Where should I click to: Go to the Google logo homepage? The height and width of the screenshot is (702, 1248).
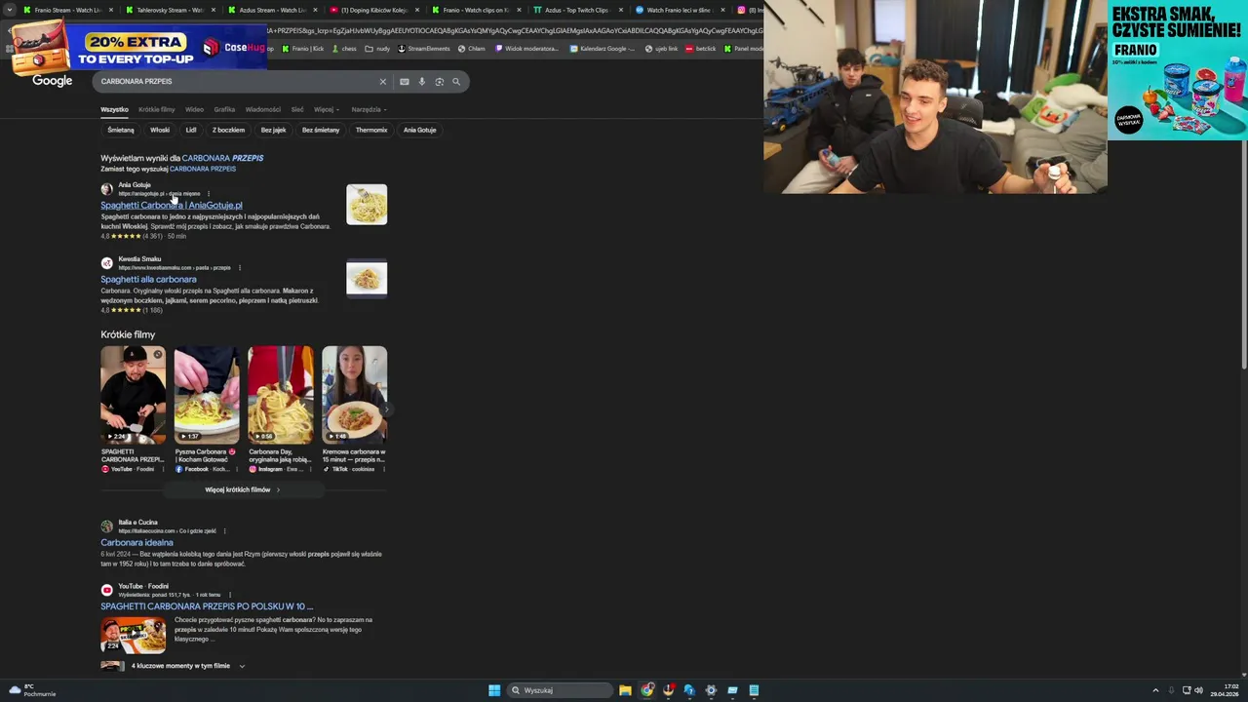53,81
